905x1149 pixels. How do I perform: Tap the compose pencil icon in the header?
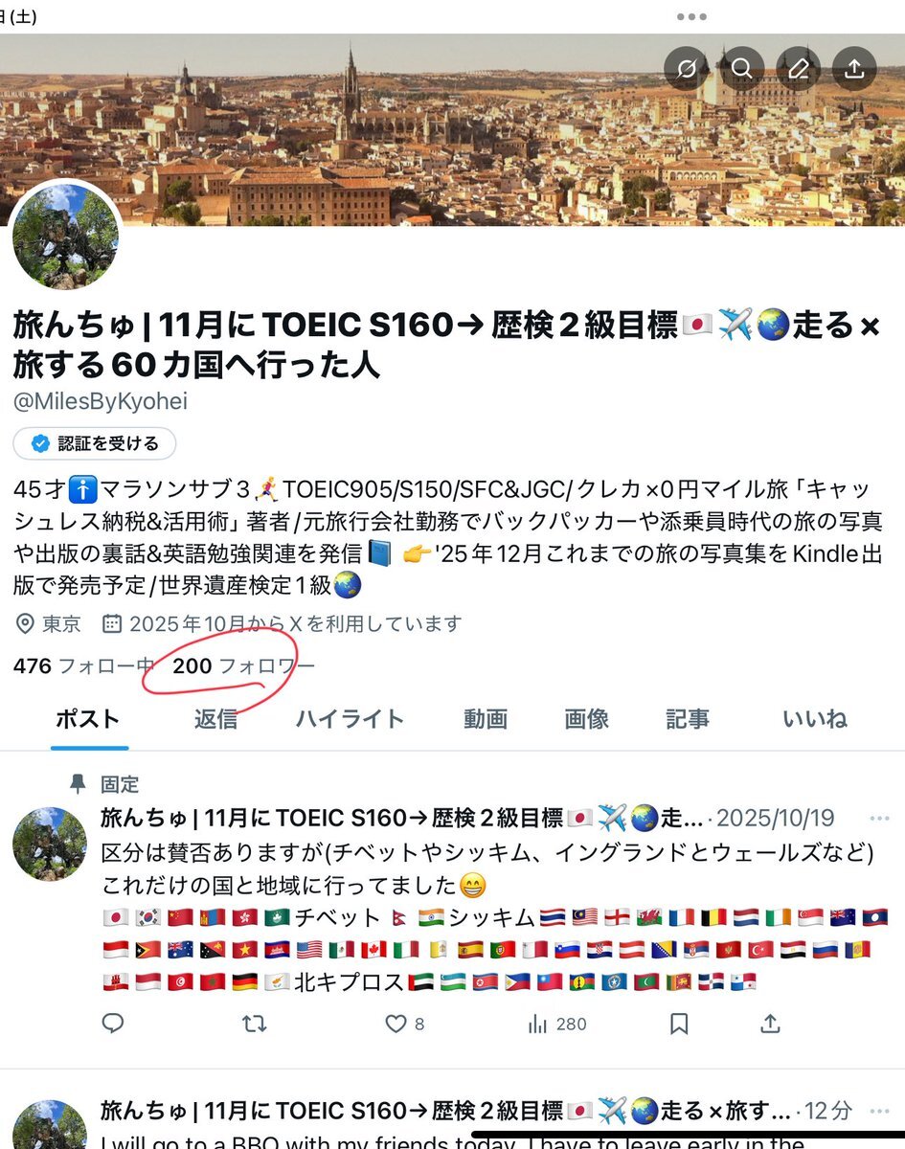click(x=798, y=69)
